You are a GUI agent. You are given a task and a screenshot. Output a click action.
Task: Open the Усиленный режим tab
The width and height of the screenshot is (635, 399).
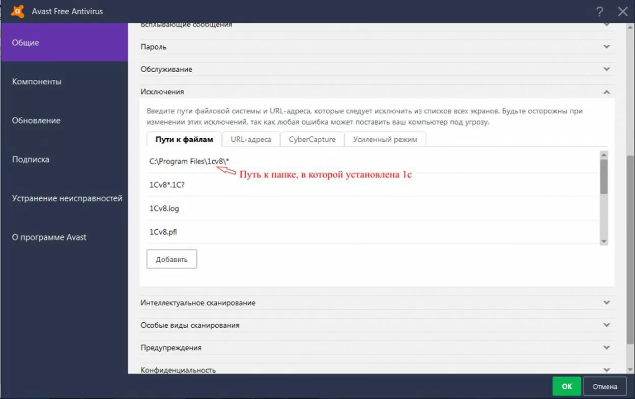coord(385,139)
